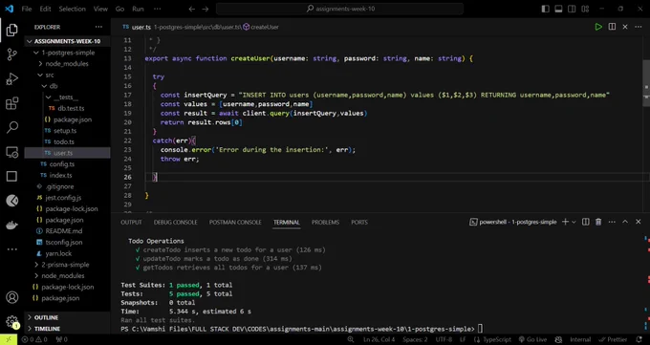Open the Run and Debug view
Image resolution: width=650 pixels, height=345 pixels.
12,78
